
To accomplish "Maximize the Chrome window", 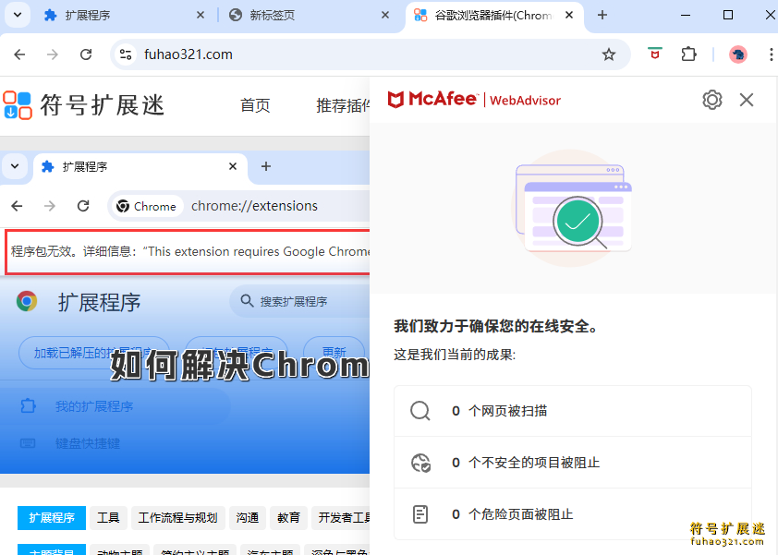I will pos(728,15).
